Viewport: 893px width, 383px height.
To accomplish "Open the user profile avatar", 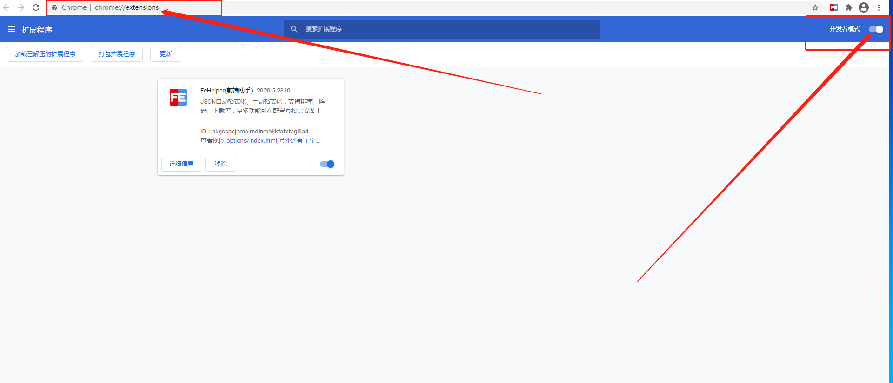I will click(x=864, y=7).
